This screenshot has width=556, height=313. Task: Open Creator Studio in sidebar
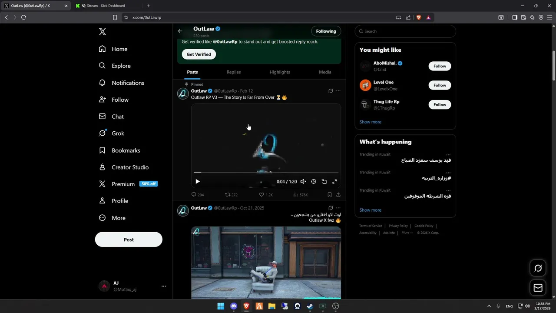pos(124,167)
